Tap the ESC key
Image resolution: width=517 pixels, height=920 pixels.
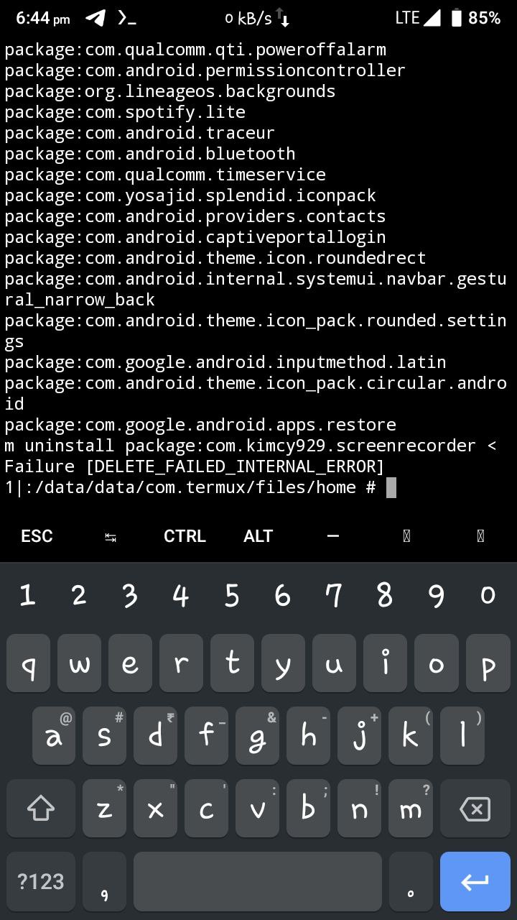(x=37, y=536)
